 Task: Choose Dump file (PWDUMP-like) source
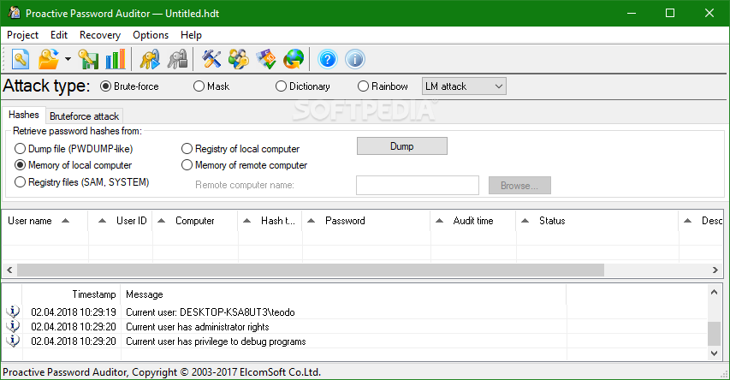click(74, 149)
